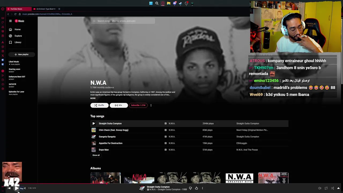The width and height of the screenshot is (343, 193).
Task: Like the current song with thumbs up
Action: [196, 188]
